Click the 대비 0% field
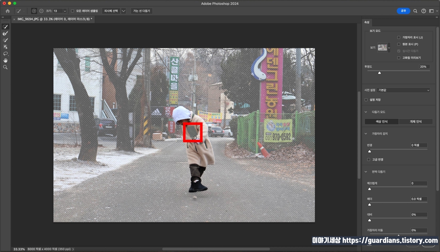Screen dimensions: 440x252 point(419,215)
